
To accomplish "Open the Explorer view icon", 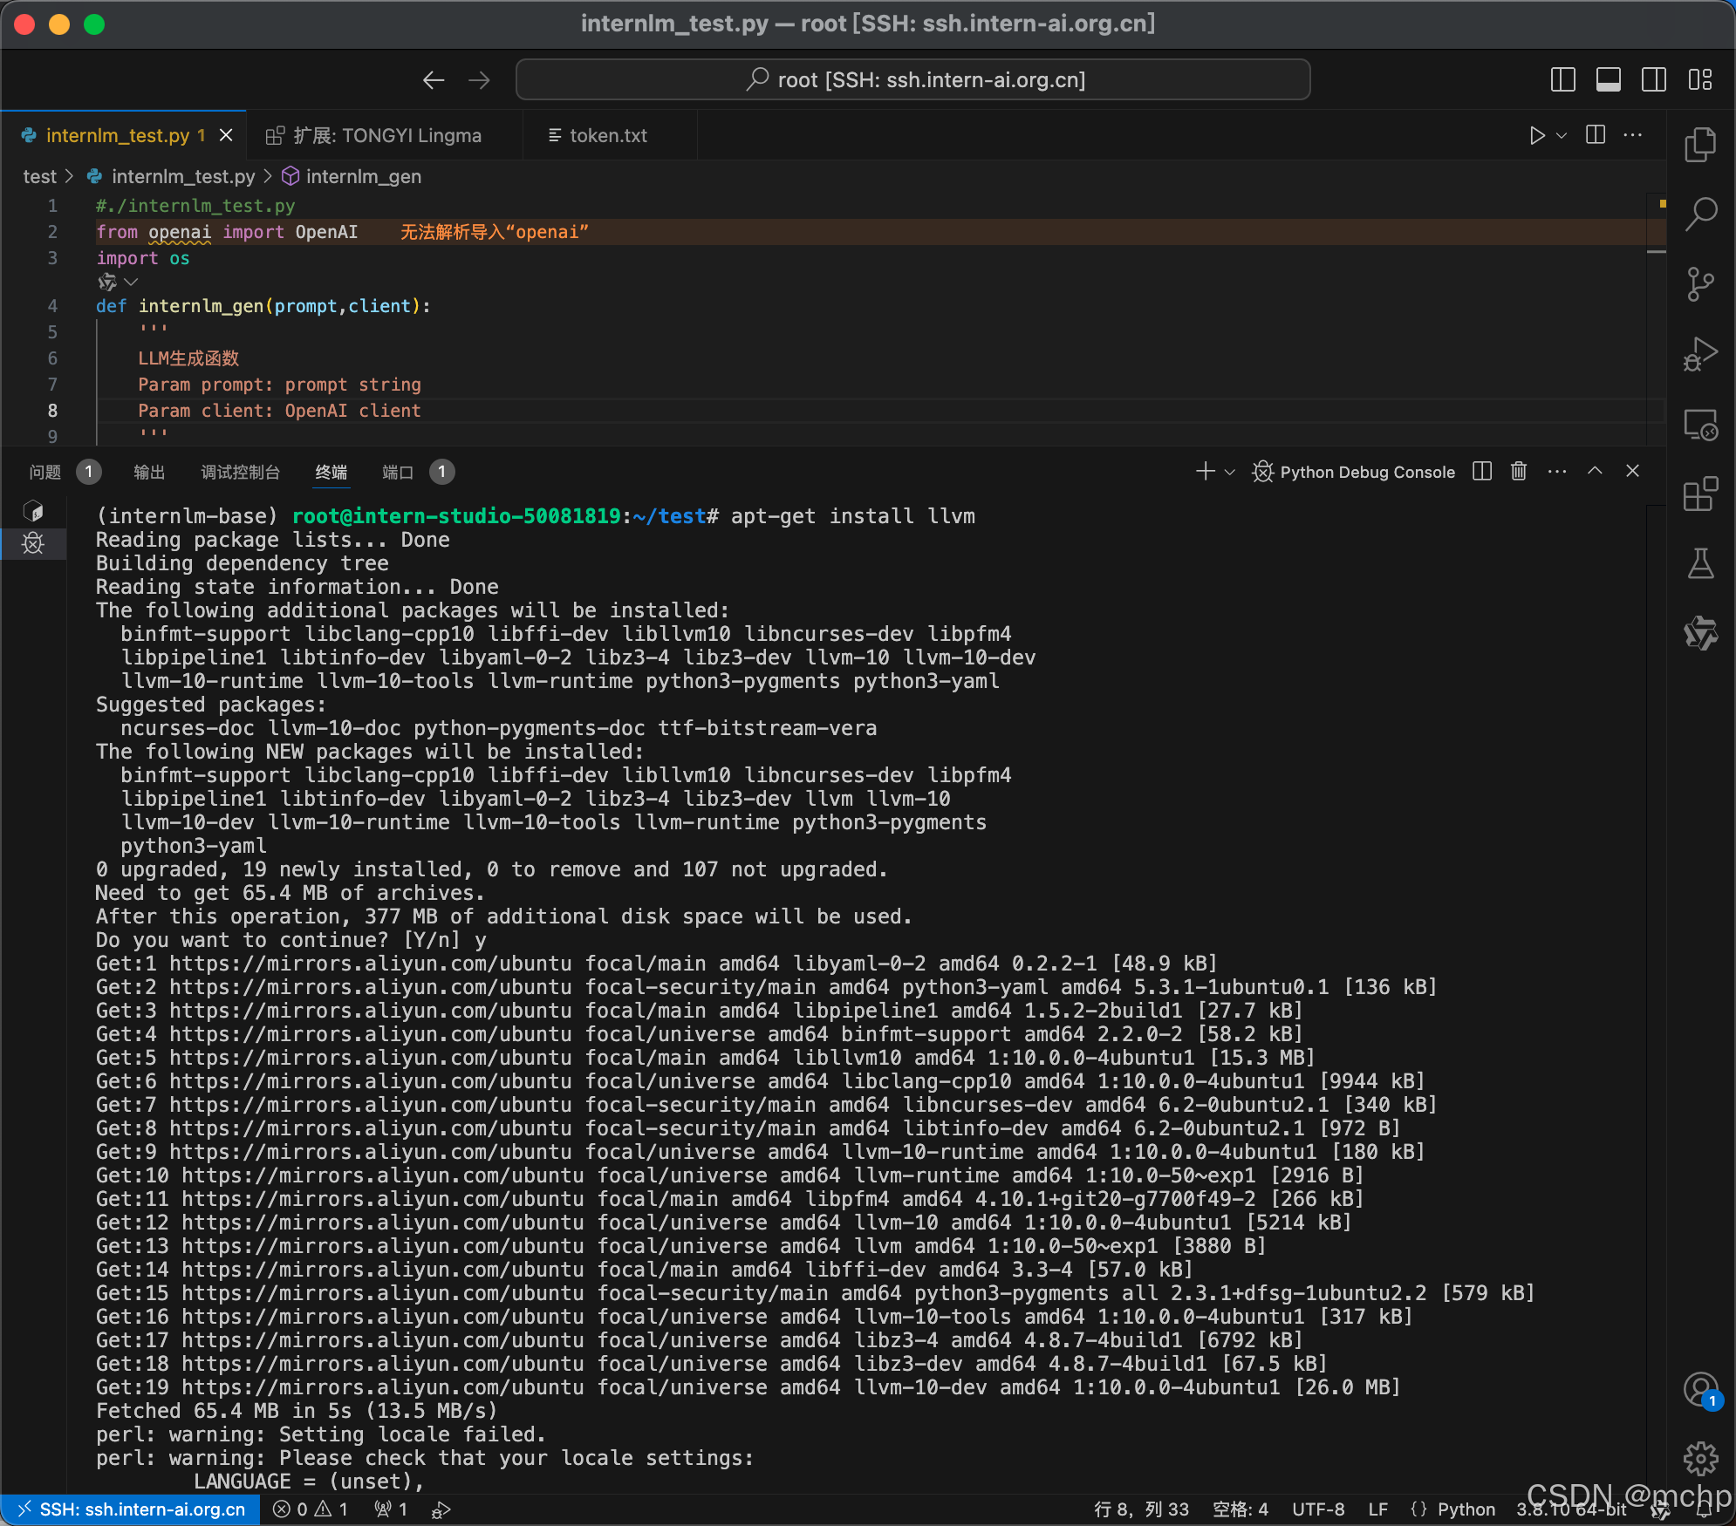I will click(x=1699, y=145).
